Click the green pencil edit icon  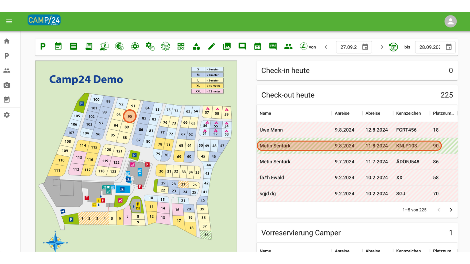[211, 46]
